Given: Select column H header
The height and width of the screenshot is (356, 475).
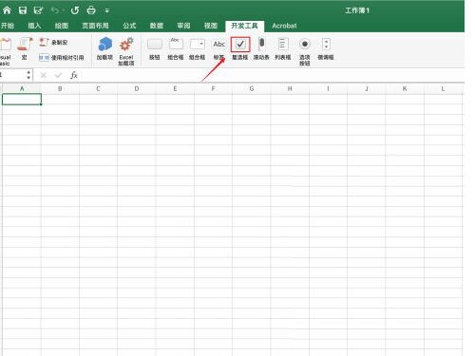Looking at the screenshot, I should point(290,88).
